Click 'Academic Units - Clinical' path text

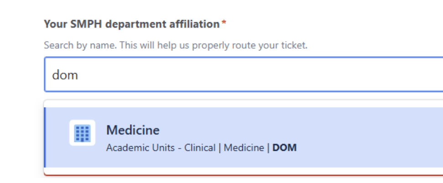(160, 148)
